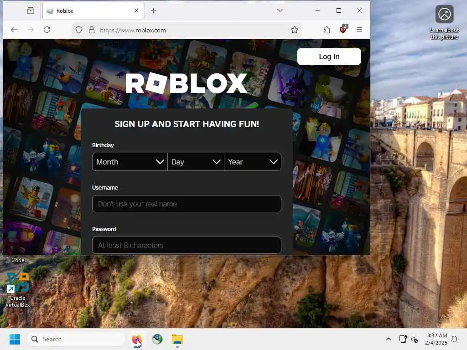Open the globe app in the taskbar

[x=157, y=339]
